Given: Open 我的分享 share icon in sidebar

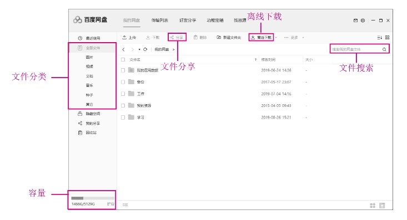Looking at the screenshot, I should pos(80,124).
